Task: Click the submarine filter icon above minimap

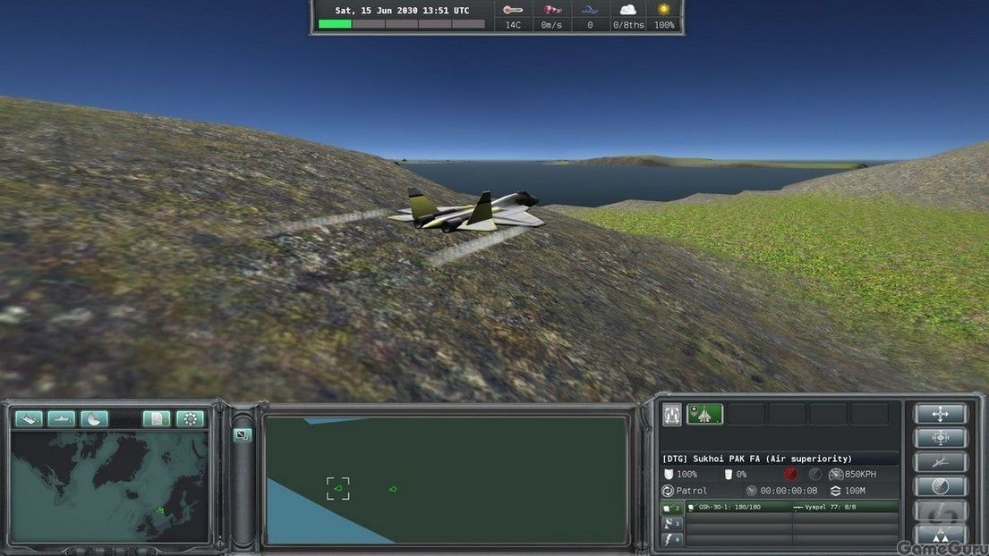Action: [x=61, y=418]
